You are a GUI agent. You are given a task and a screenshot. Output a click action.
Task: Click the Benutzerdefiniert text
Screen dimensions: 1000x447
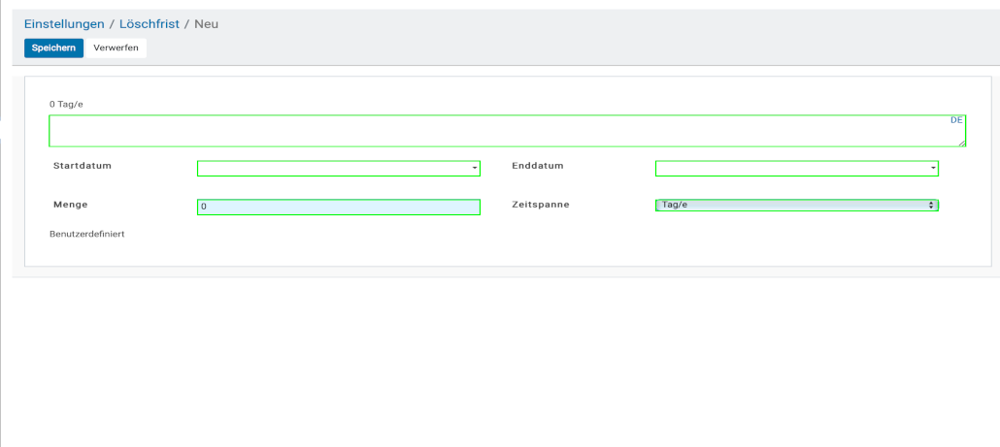(x=86, y=234)
